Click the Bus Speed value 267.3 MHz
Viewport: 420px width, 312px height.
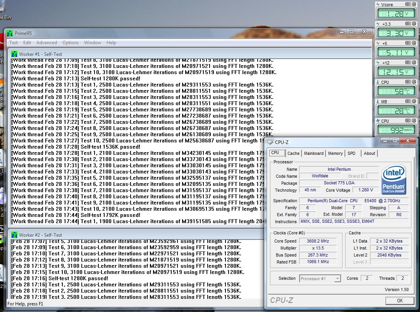pyautogui.click(x=318, y=255)
